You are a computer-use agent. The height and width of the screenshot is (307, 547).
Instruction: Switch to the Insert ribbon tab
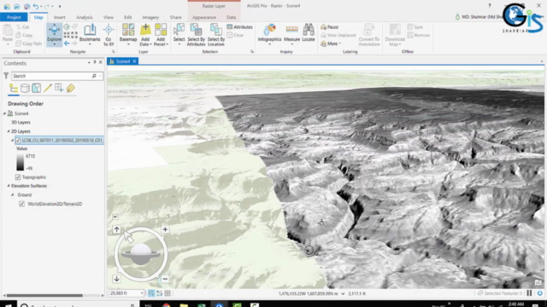pos(59,17)
